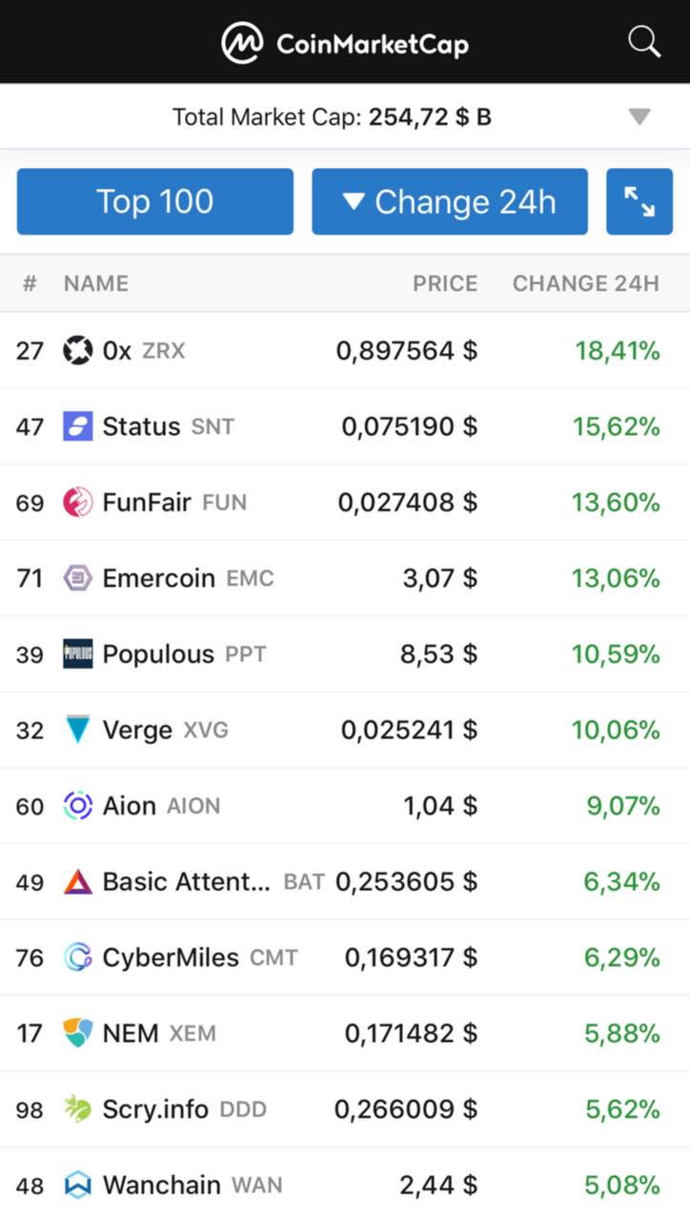The image size is (690, 1221).
Task: Select the FunFair coin icon
Action: point(78,503)
